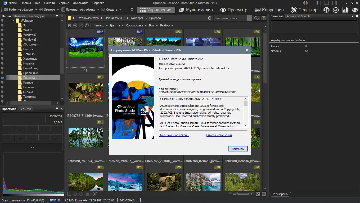Select the Текстура folder
This screenshot has height=203, width=360.
tap(29, 97)
